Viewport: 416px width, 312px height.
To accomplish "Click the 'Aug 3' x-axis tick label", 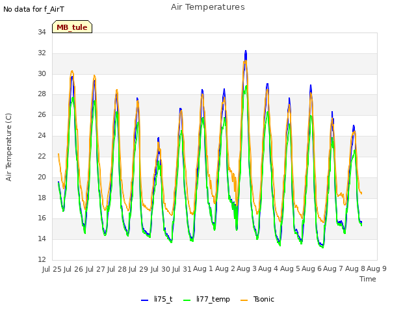I will click(x=246, y=268).
